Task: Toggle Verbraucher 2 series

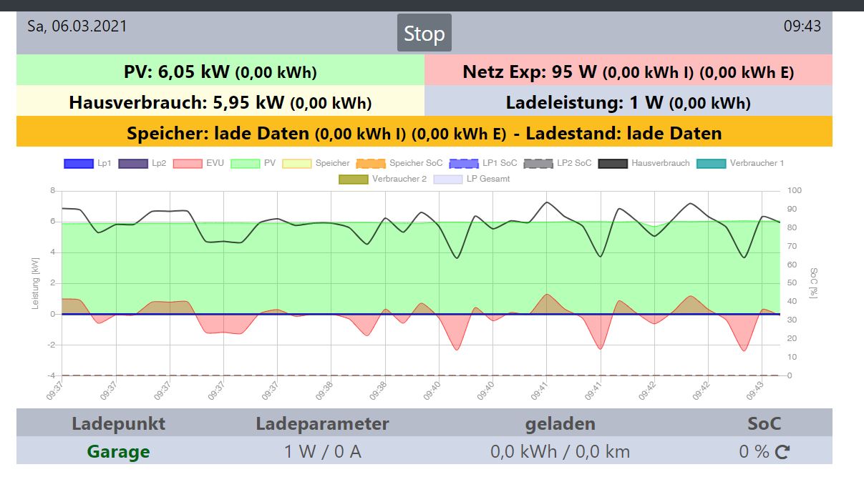Action: click(354, 179)
